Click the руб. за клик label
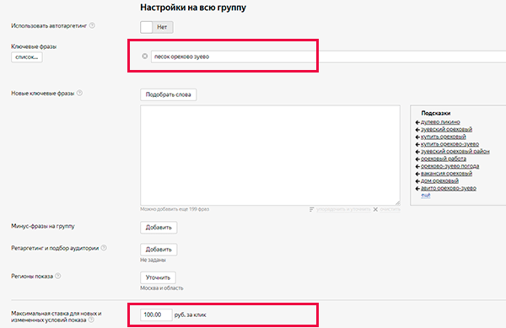Viewport: 506px width, 328px height. pos(190,315)
